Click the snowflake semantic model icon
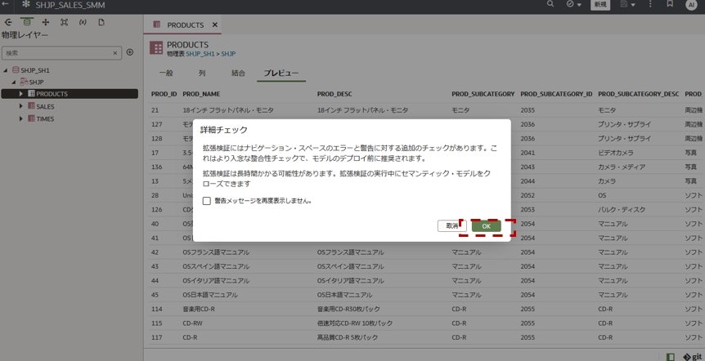 [25, 4]
